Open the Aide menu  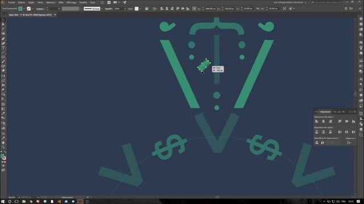[92, 2]
